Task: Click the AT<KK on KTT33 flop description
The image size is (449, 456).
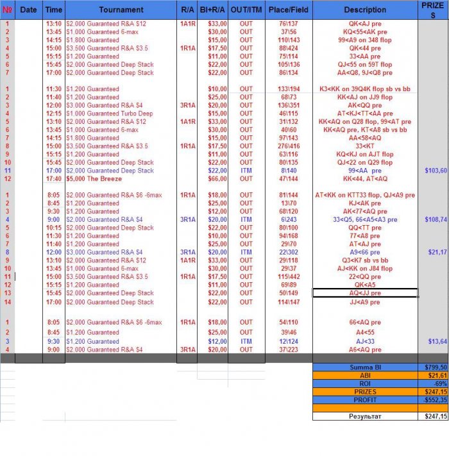Action: (x=365, y=195)
